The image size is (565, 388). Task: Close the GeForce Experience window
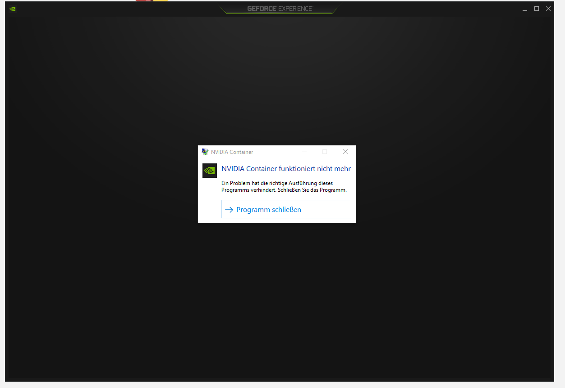point(548,9)
